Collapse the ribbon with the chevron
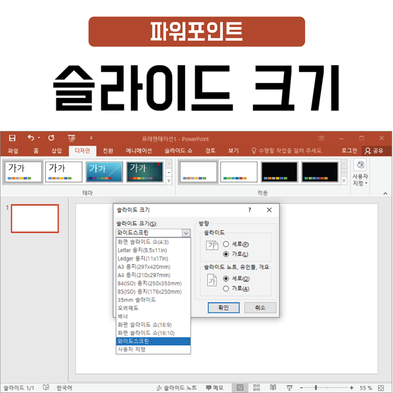Image resolution: width=393 pixels, height=393 pixels. (385, 193)
